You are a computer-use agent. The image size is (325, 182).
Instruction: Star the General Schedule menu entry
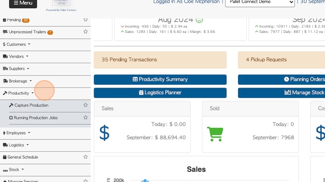click(x=85, y=157)
